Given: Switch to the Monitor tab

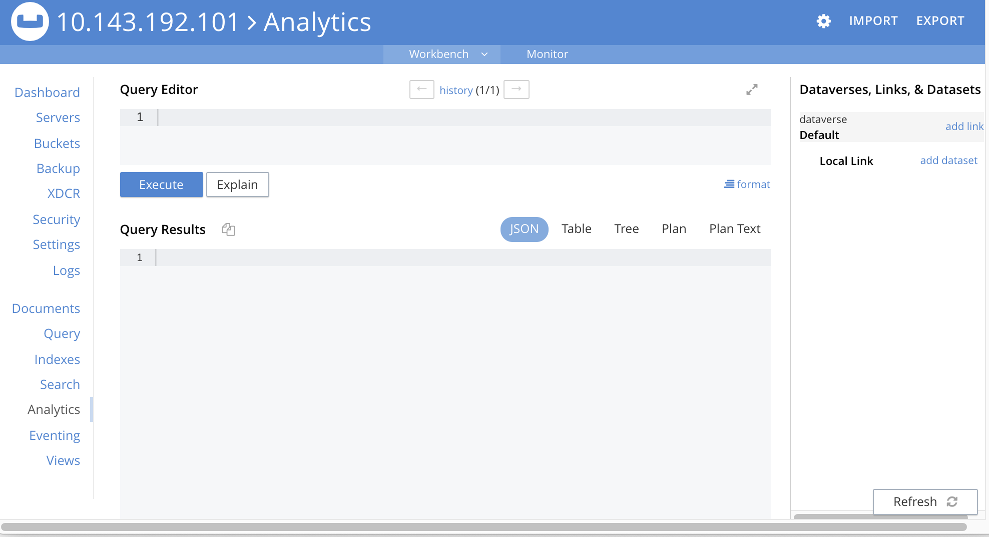Looking at the screenshot, I should pos(547,54).
